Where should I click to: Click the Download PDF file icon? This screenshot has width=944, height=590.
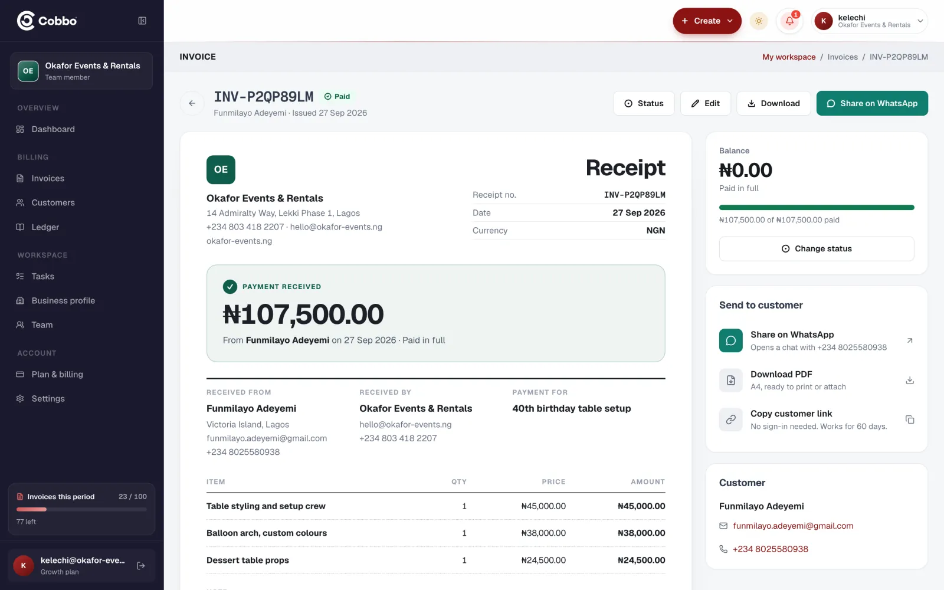[x=731, y=380]
